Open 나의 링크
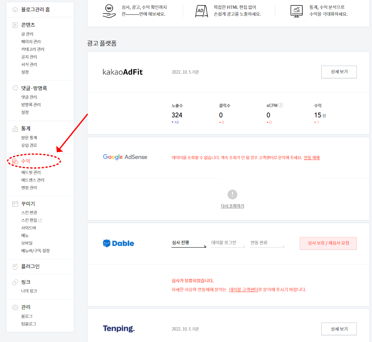 tap(29, 291)
